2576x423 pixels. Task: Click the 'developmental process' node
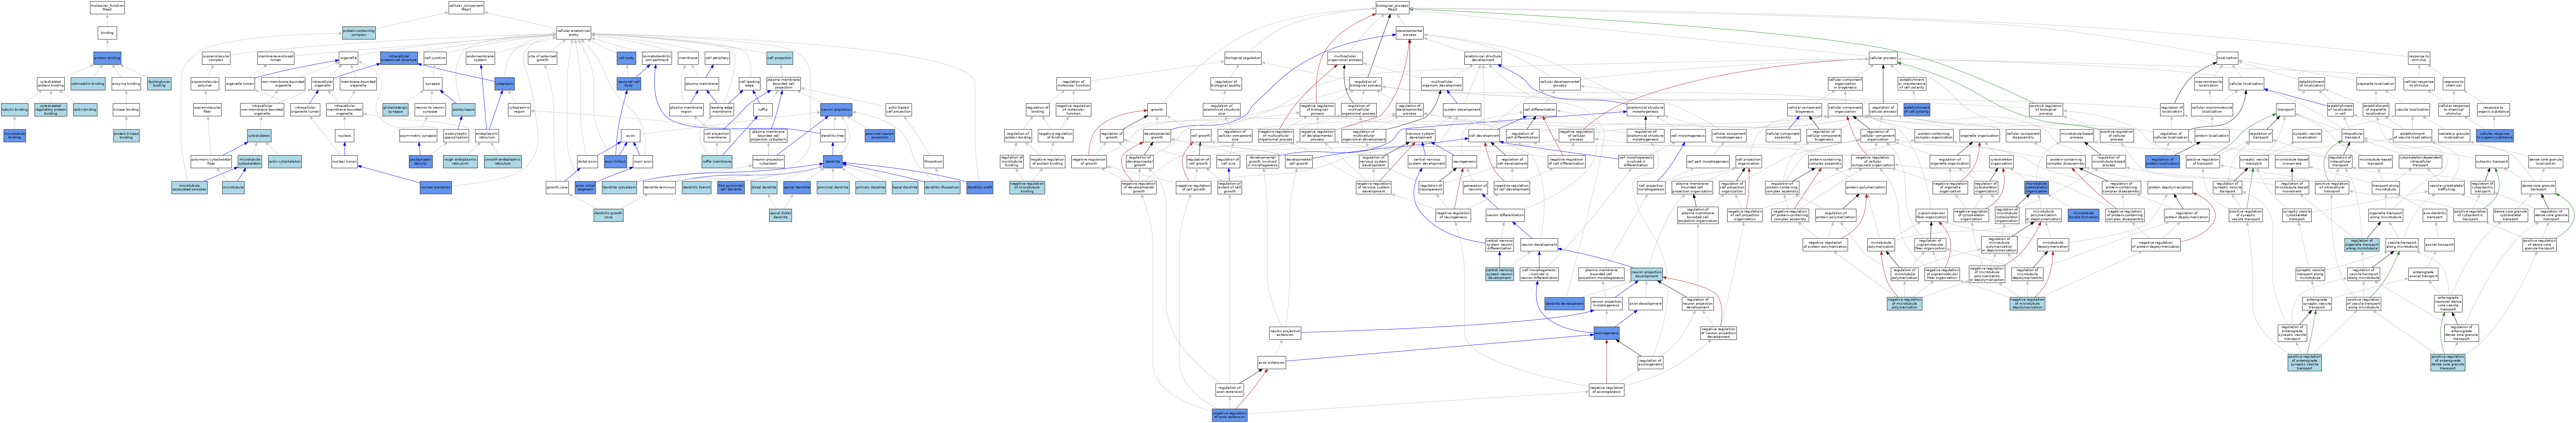(x=1410, y=33)
